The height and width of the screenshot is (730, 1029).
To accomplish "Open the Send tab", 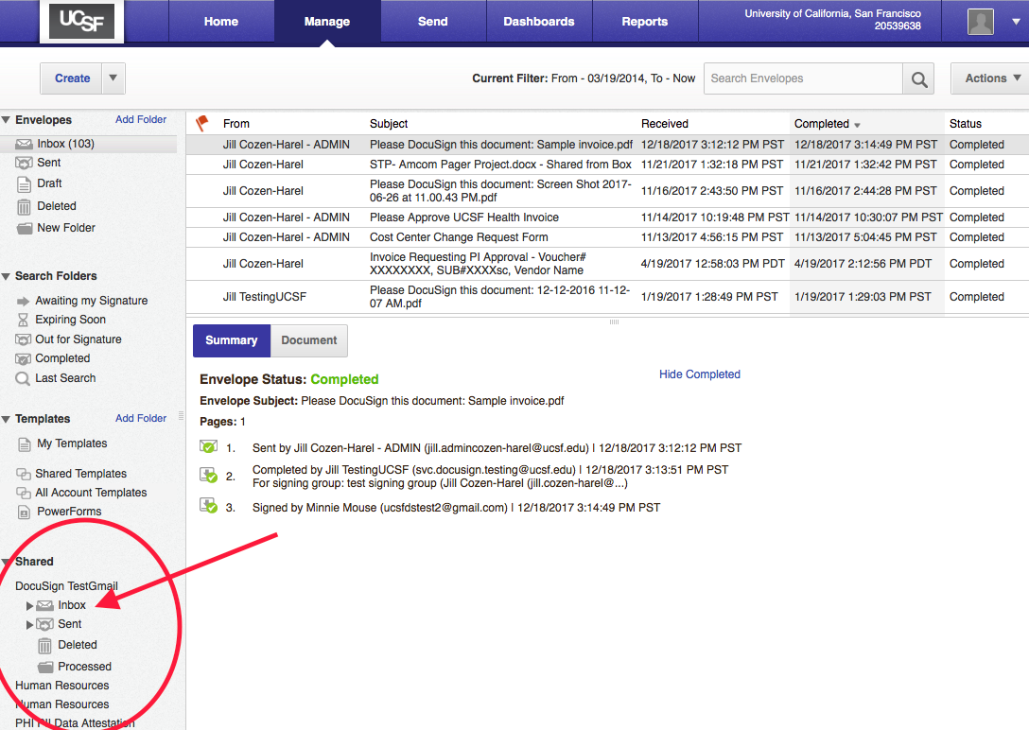I will coord(433,22).
